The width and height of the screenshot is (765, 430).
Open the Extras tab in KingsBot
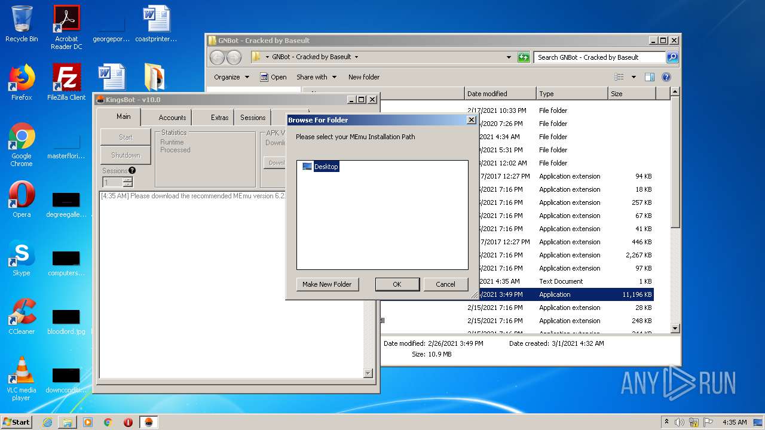[219, 118]
